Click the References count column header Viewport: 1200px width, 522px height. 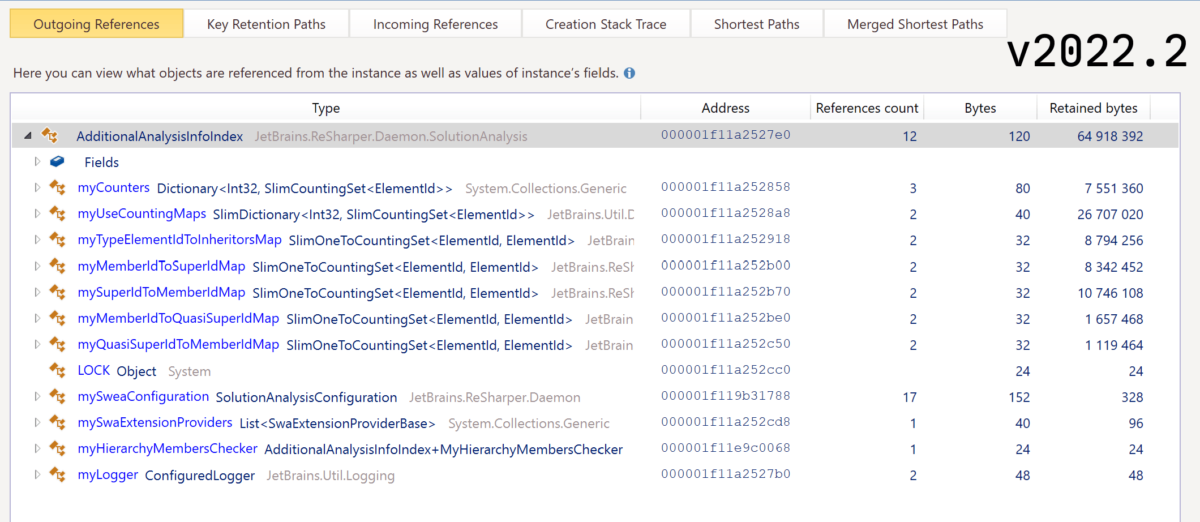867,108
